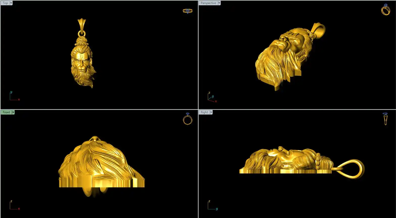Click the ring icon in Front viewport corner
Screen dimensions: 396x218
(x=187, y=119)
